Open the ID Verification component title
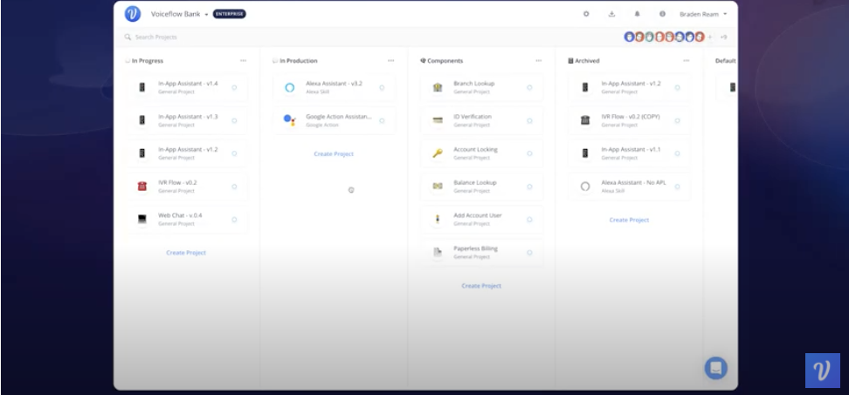The image size is (849, 395). 473,117
